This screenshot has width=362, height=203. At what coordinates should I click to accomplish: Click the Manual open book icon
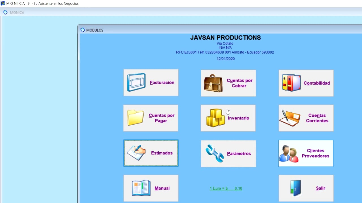pyautogui.click(x=141, y=188)
